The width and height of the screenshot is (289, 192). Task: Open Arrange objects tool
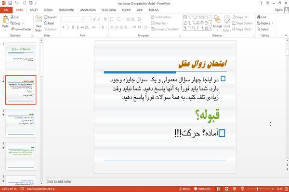217,23
